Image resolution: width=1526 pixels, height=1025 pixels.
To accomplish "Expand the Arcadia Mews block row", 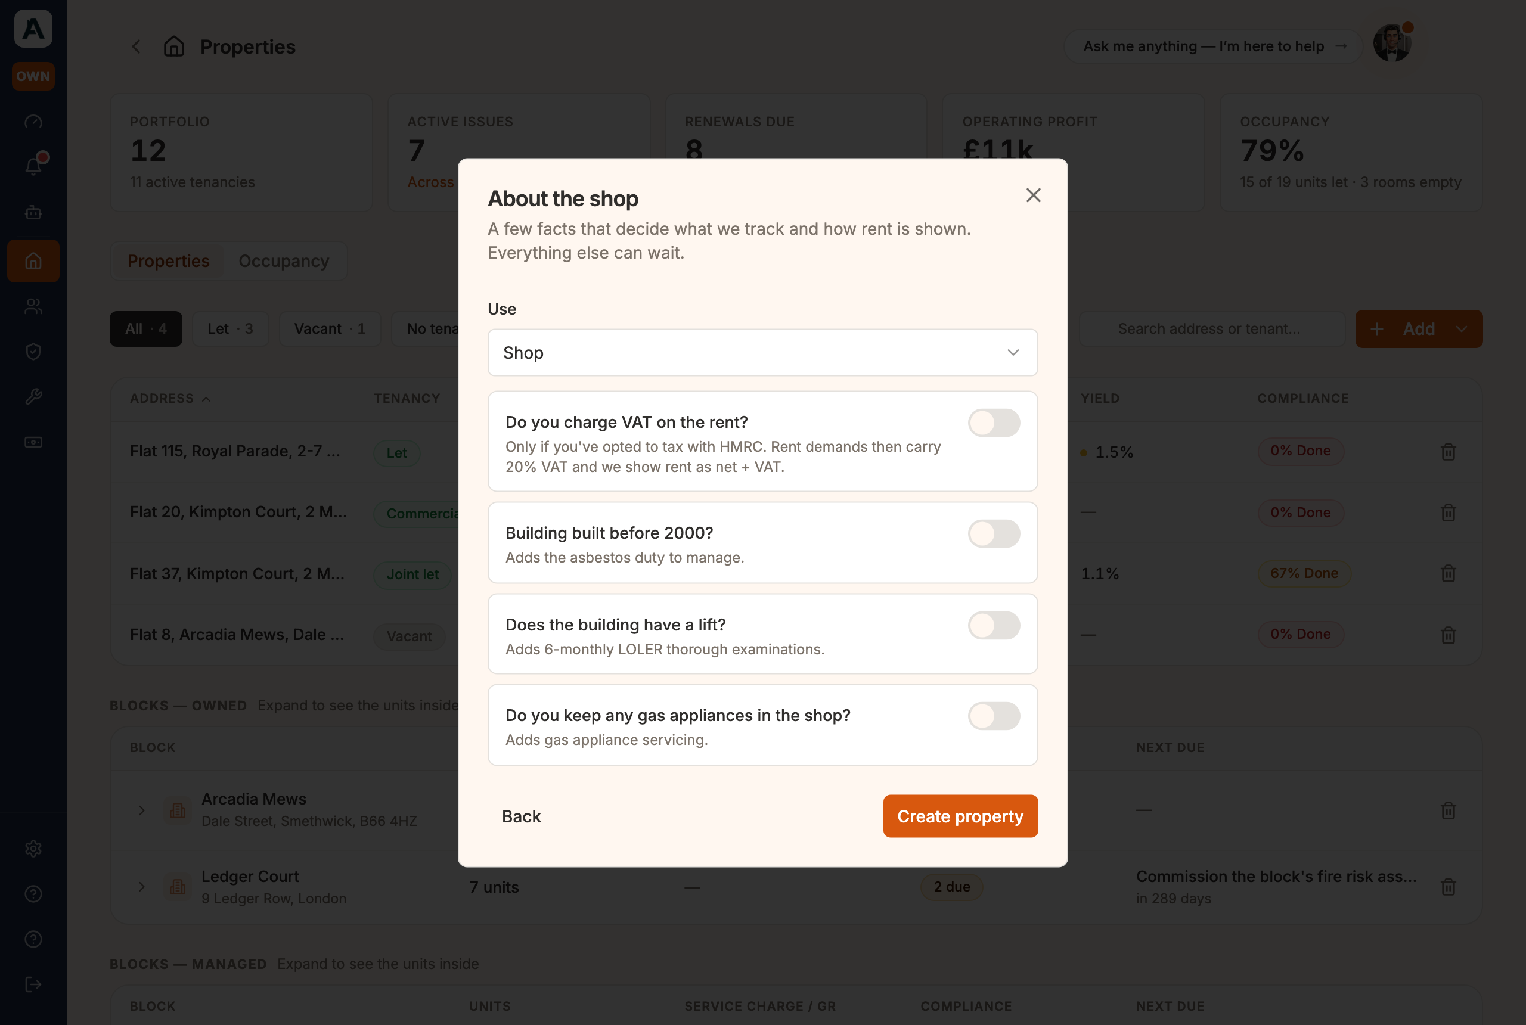I will point(141,810).
